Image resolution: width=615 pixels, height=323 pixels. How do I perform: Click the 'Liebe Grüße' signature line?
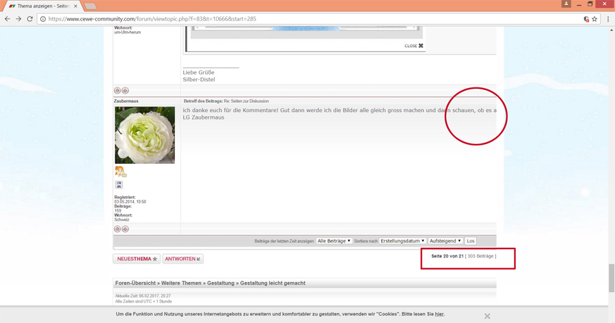click(198, 72)
